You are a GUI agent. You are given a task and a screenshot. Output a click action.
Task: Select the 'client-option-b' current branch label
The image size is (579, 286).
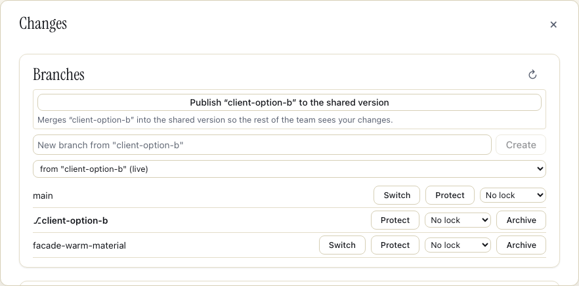point(70,220)
